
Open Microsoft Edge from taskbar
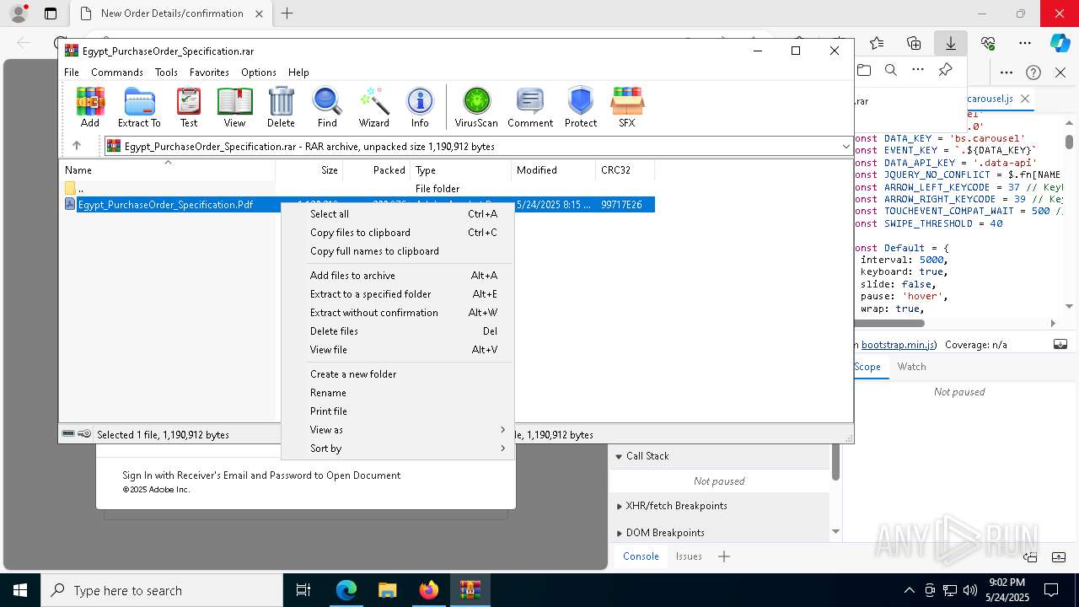coord(346,590)
